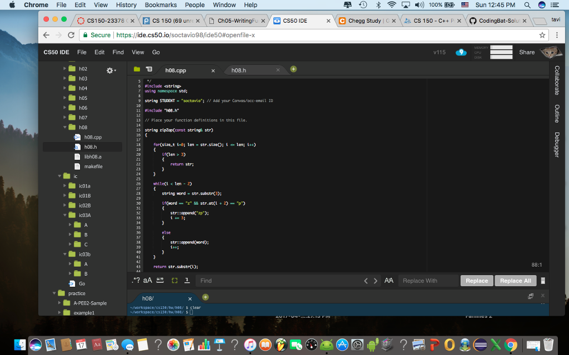Open iTunes from the Dock
This screenshot has height=355, width=569.
click(x=250, y=344)
